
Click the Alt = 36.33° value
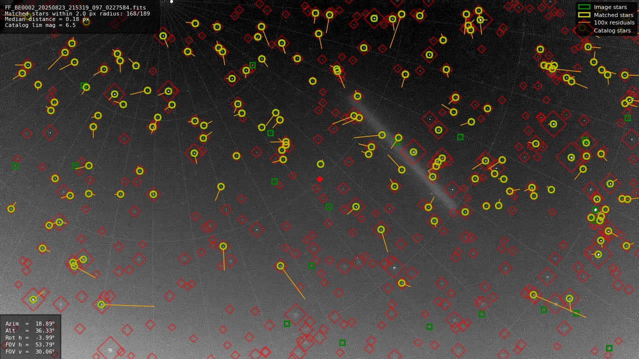click(30, 331)
